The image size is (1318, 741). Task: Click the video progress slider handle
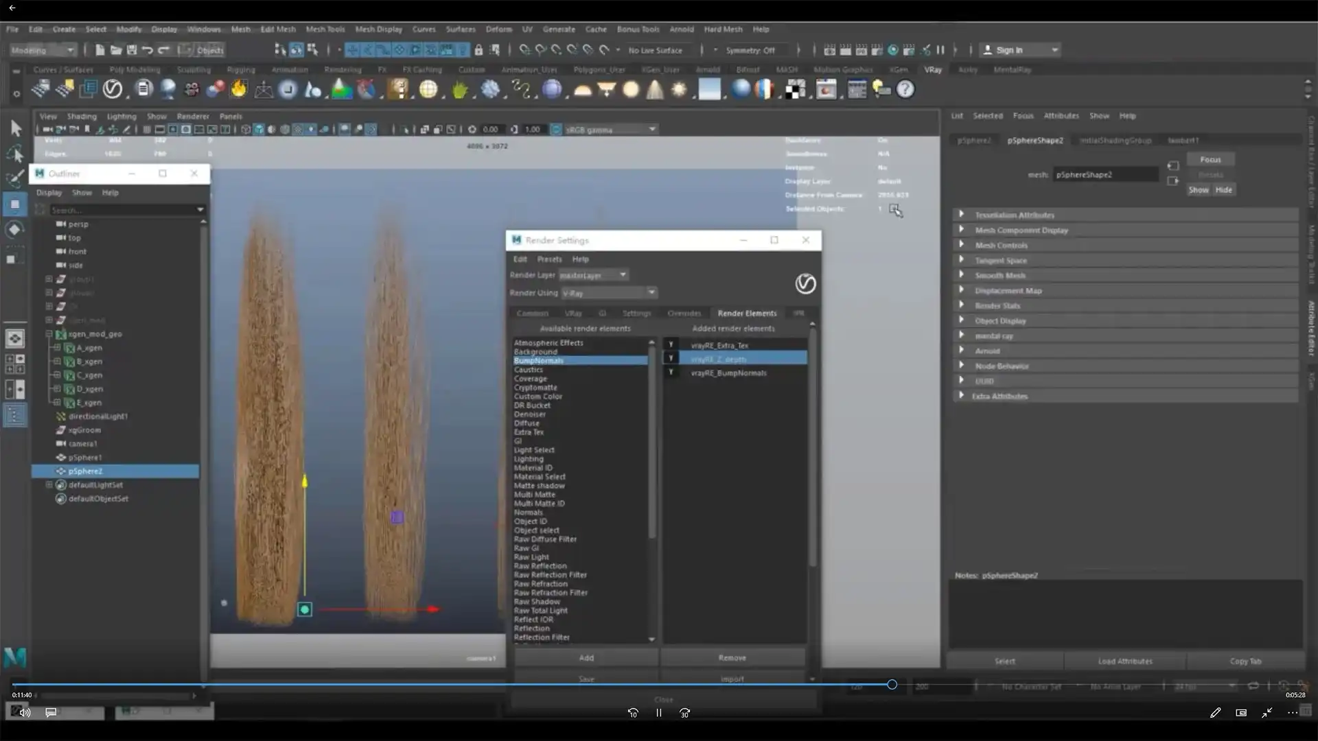click(x=892, y=684)
